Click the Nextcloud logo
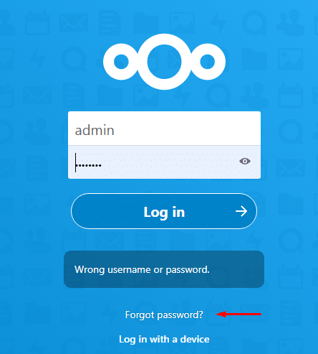Image resolution: width=318 pixels, height=354 pixels. tap(164, 62)
